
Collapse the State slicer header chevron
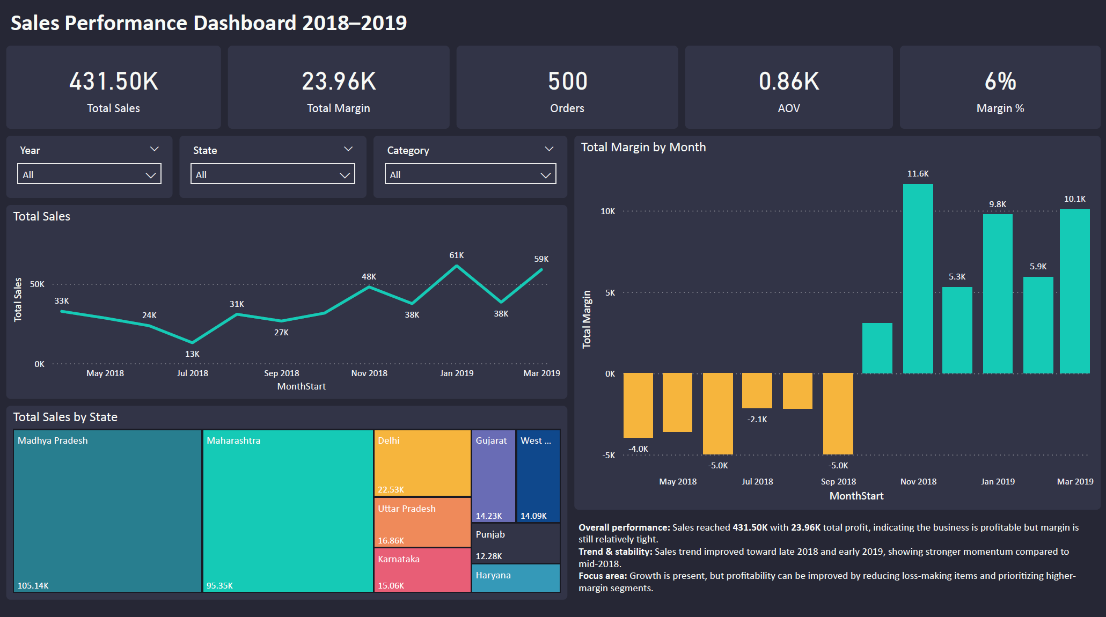pos(348,149)
